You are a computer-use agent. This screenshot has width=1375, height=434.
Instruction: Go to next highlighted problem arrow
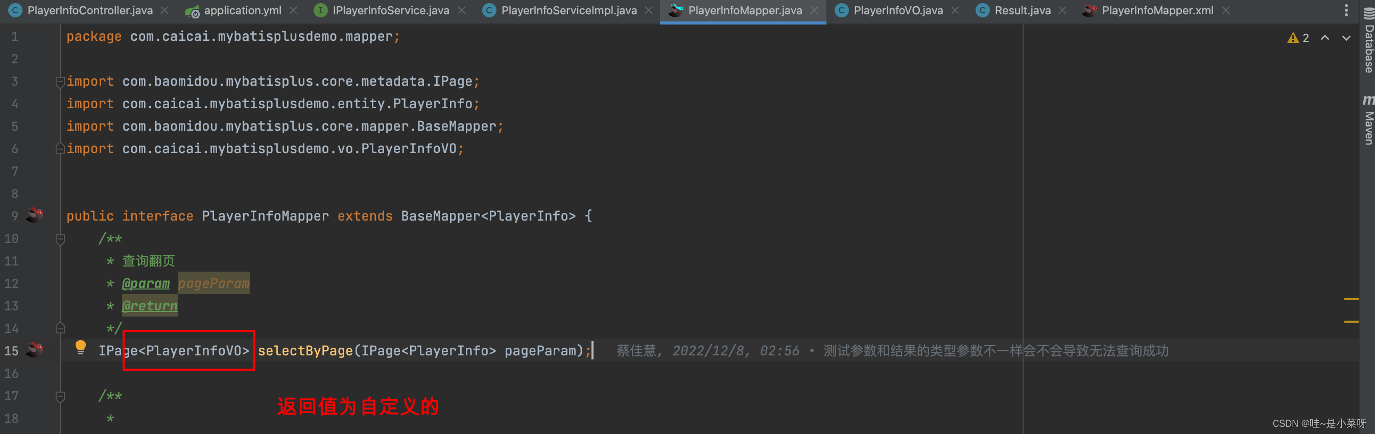tap(1346, 37)
